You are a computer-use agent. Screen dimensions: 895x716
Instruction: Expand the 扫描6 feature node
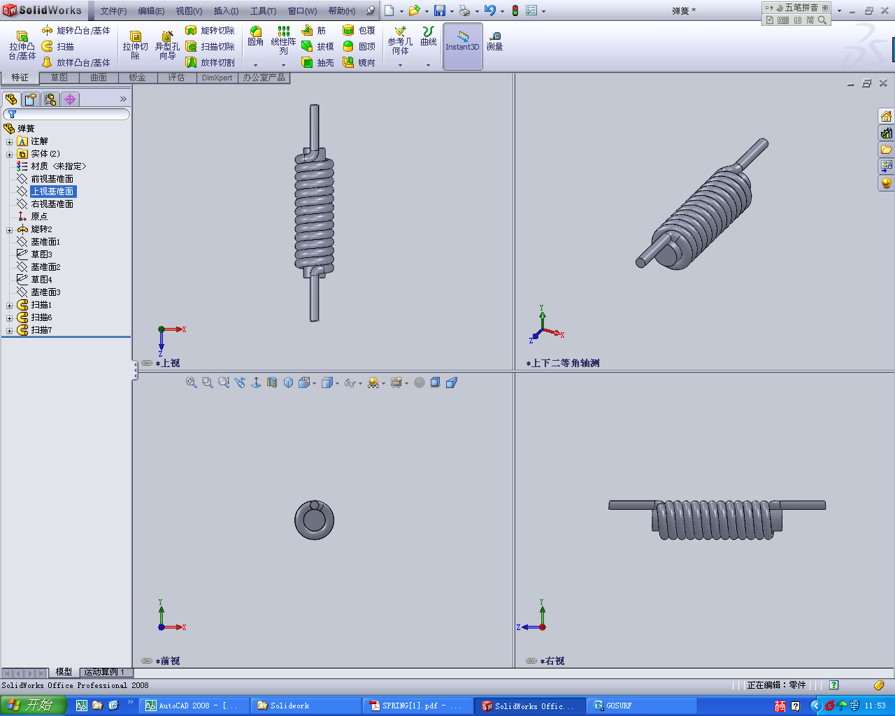point(10,318)
